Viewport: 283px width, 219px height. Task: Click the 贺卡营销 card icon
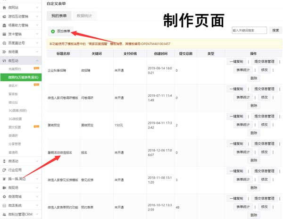coord(4,34)
